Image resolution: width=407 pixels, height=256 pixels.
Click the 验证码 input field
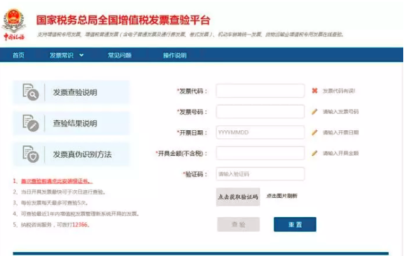[260, 173]
